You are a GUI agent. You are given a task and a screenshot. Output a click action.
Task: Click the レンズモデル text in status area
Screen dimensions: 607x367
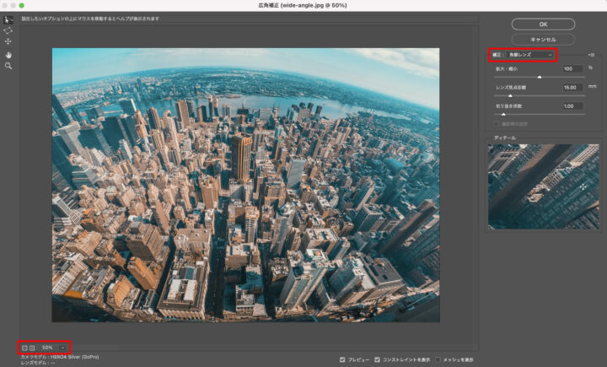38,363
